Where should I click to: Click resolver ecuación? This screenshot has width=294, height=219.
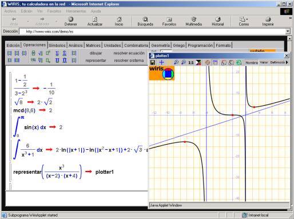coord(129,53)
